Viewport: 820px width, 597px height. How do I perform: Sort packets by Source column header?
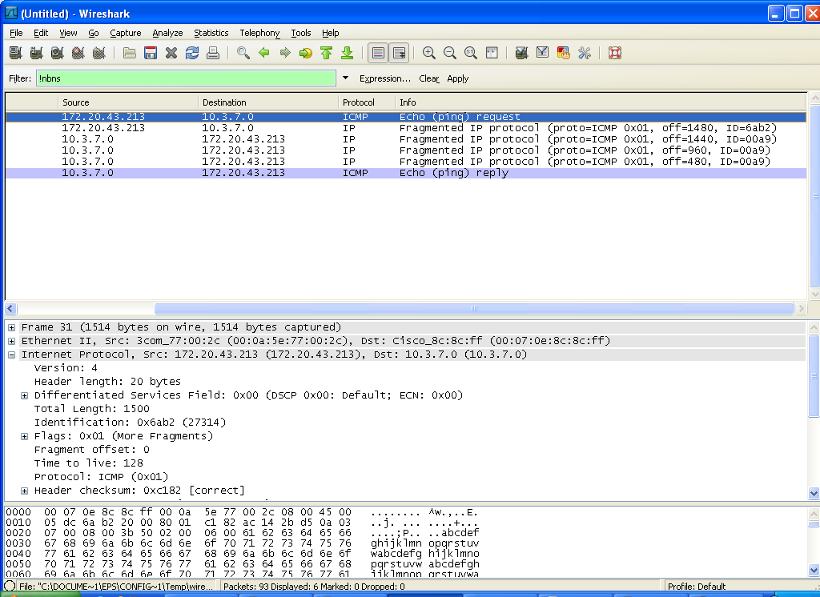(127, 102)
